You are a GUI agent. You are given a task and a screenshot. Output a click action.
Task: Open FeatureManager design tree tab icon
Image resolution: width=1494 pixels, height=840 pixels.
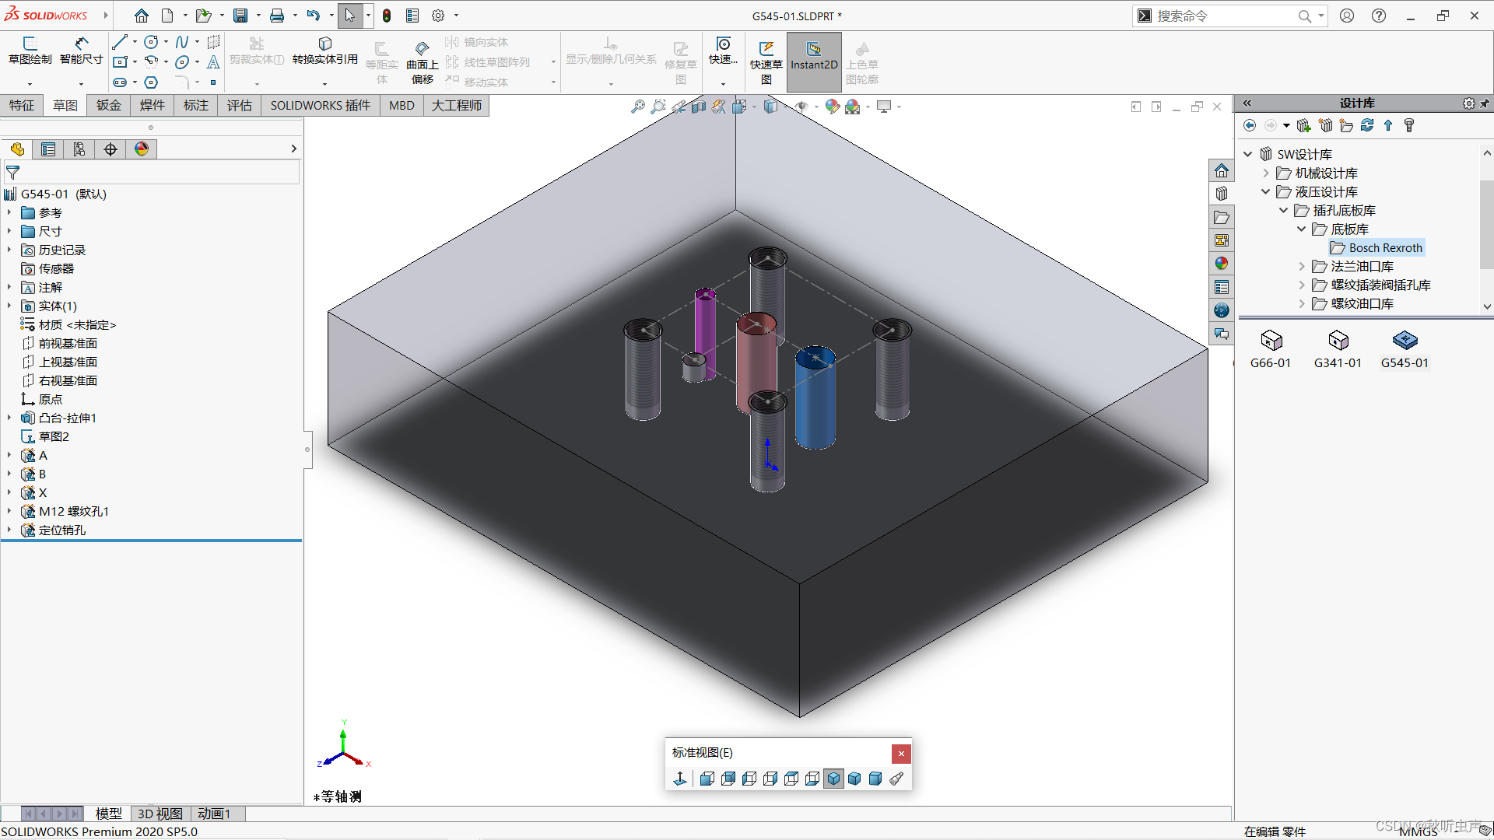(17, 149)
